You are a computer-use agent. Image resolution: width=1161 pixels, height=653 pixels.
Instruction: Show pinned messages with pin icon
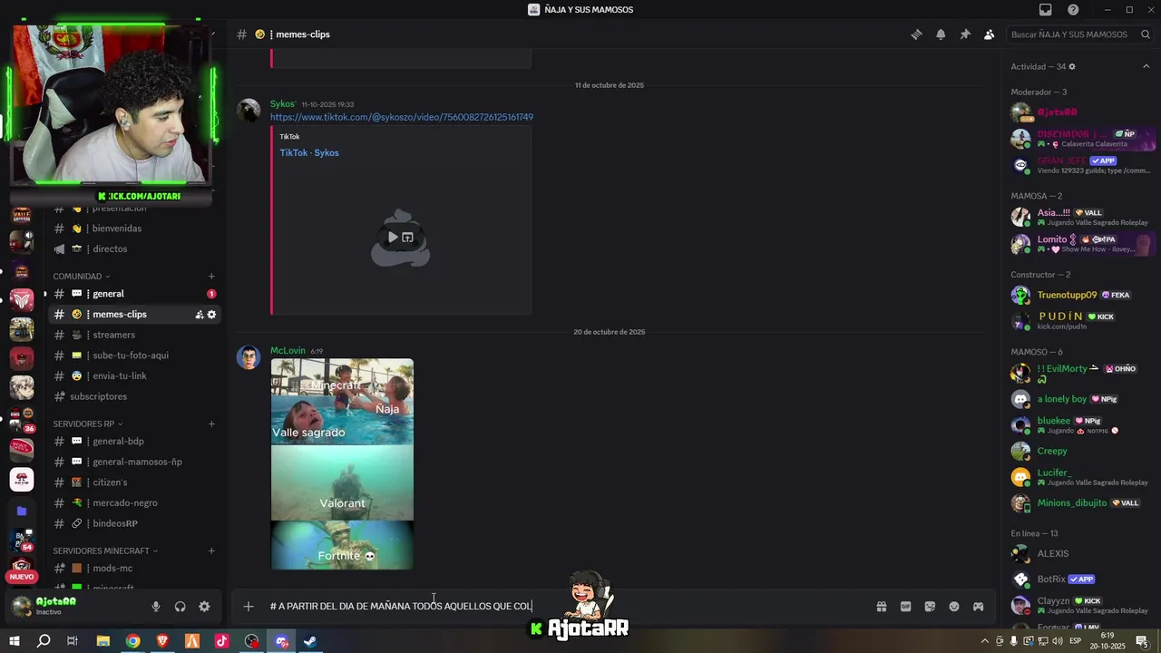click(965, 34)
